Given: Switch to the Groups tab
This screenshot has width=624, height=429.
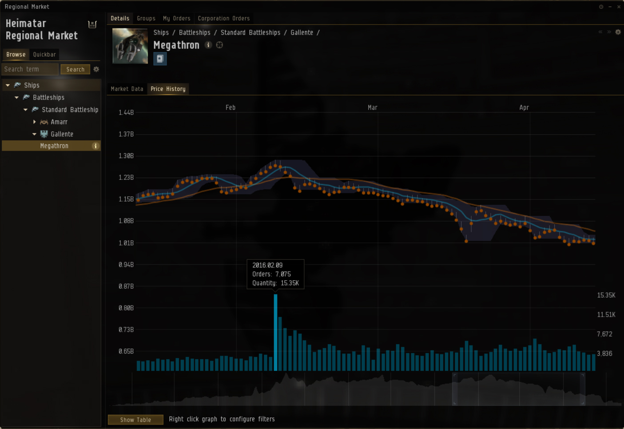Looking at the screenshot, I should [x=146, y=18].
